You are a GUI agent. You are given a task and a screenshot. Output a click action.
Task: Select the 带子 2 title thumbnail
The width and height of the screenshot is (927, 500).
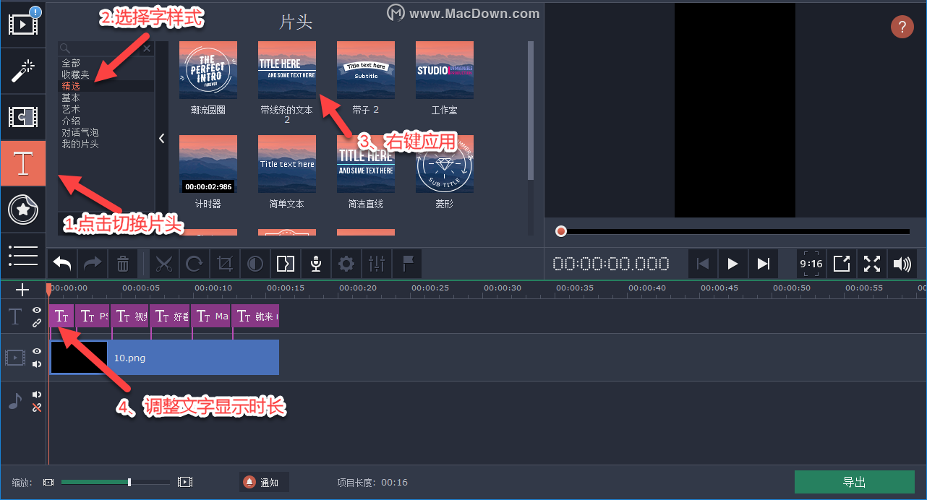click(x=366, y=70)
